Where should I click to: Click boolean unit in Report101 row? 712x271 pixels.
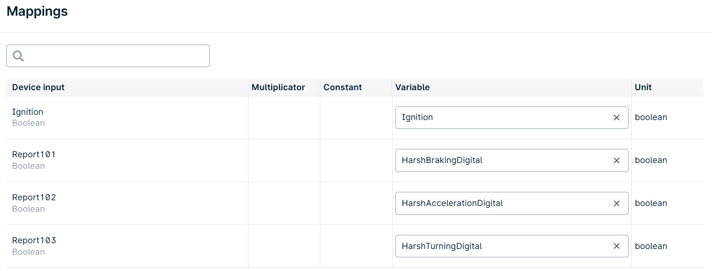tap(651, 160)
